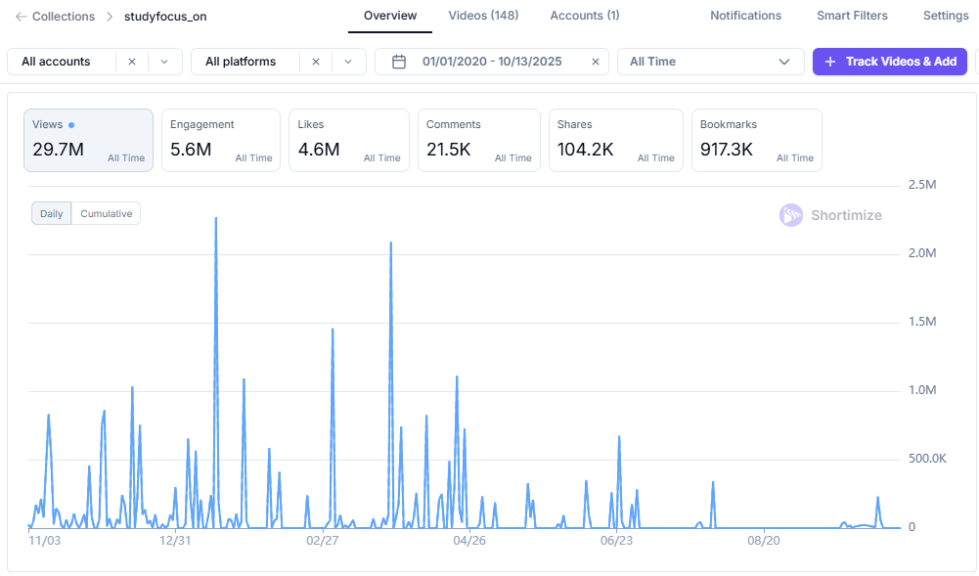979x576 pixels.
Task: Clear the All platforms filter selection
Action: (315, 62)
